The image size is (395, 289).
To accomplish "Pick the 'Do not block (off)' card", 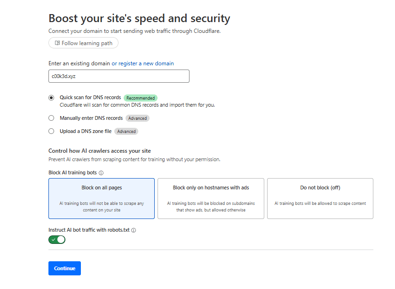I will coord(320,198).
